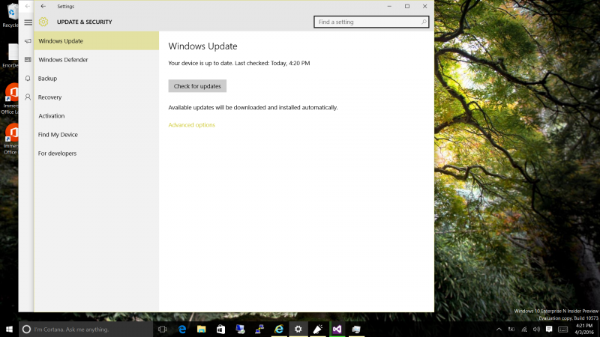Select Windows Defender in the sidebar
Image resolution: width=600 pixels, height=337 pixels.
63,60
